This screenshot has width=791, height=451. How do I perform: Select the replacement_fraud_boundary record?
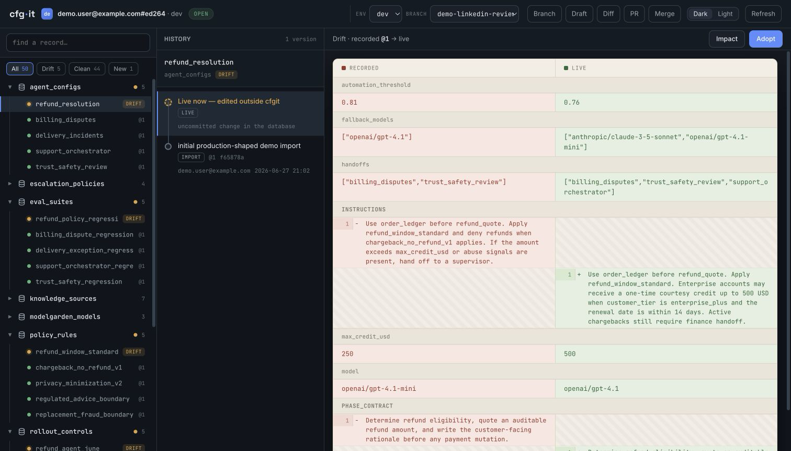click(x=76, y=414)
